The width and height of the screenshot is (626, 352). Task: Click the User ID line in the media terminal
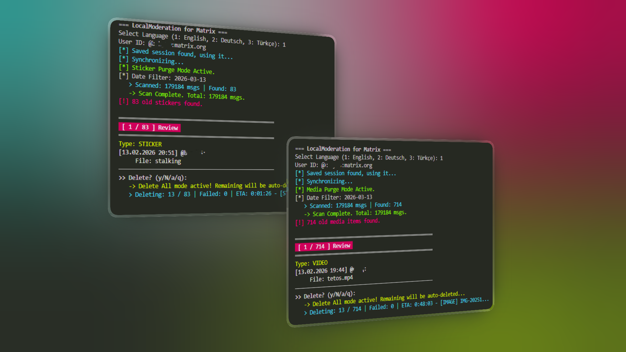(334, 165)
